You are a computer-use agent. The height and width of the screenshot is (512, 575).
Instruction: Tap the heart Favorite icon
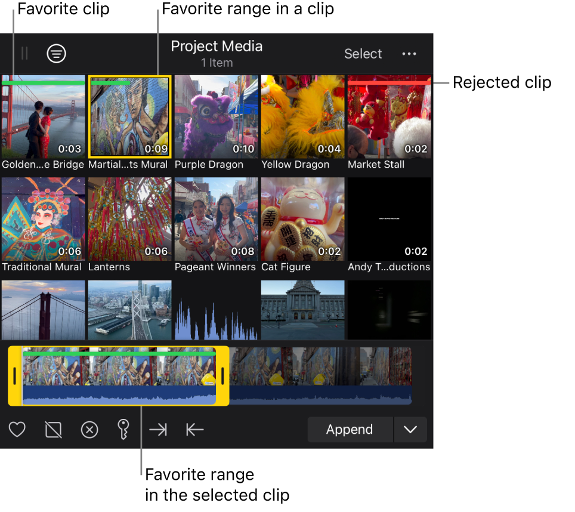coord(17,430)
